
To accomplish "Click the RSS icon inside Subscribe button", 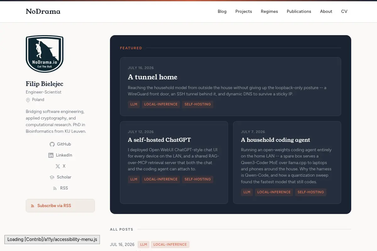I will point(32,206).
